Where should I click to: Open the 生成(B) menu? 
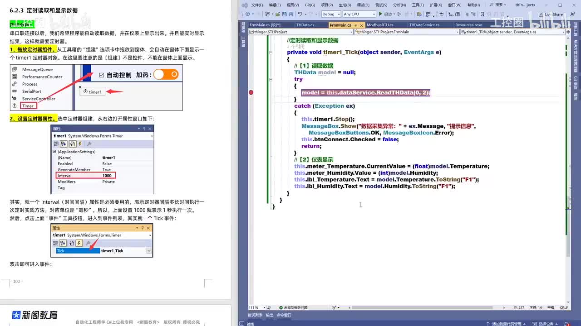(345, 5)
